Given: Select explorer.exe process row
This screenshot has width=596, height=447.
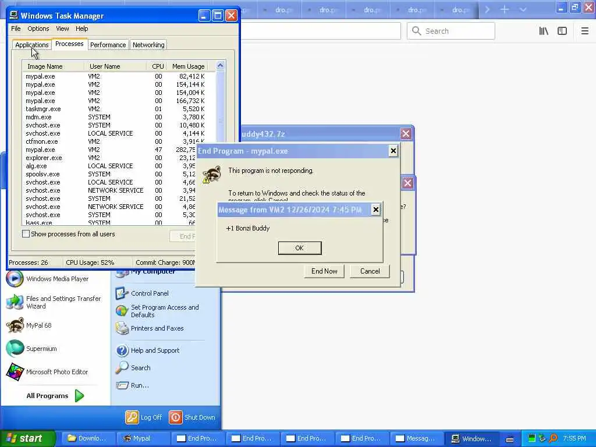Looking at the screenshot, I should [x=109, y=158].
